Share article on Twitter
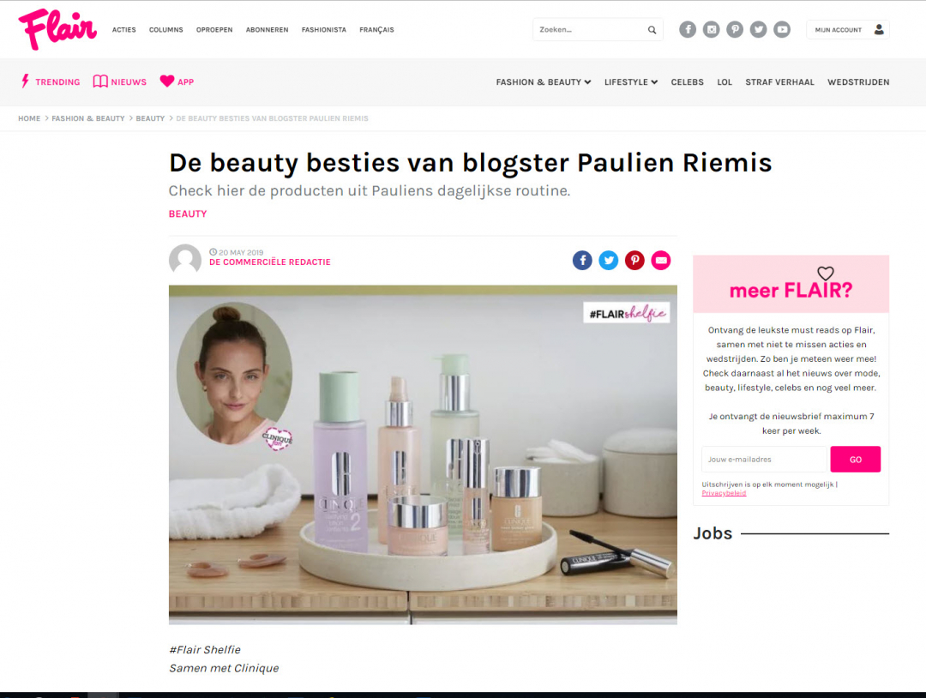Viewport: 926px width, 698px height. click(608, 260)
